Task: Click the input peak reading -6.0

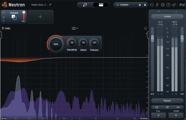Action: pos(160,22)
